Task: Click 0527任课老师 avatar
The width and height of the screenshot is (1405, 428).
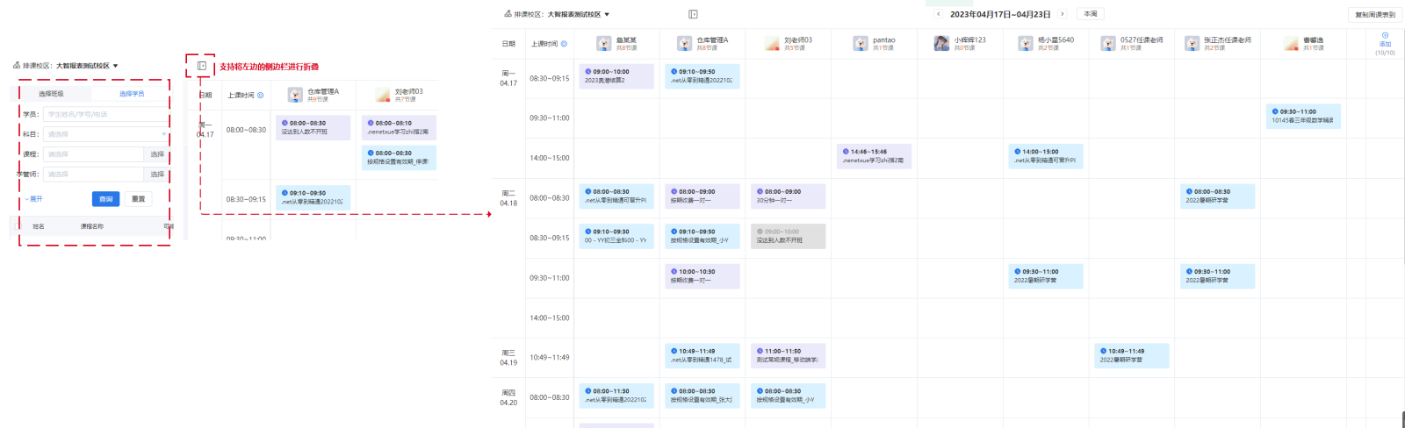Action: click(x=1108, y=44)
